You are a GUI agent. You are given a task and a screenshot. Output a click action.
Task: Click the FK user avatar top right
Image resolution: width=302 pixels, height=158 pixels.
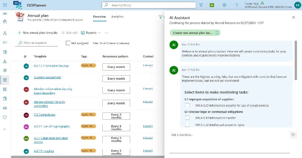297,5
